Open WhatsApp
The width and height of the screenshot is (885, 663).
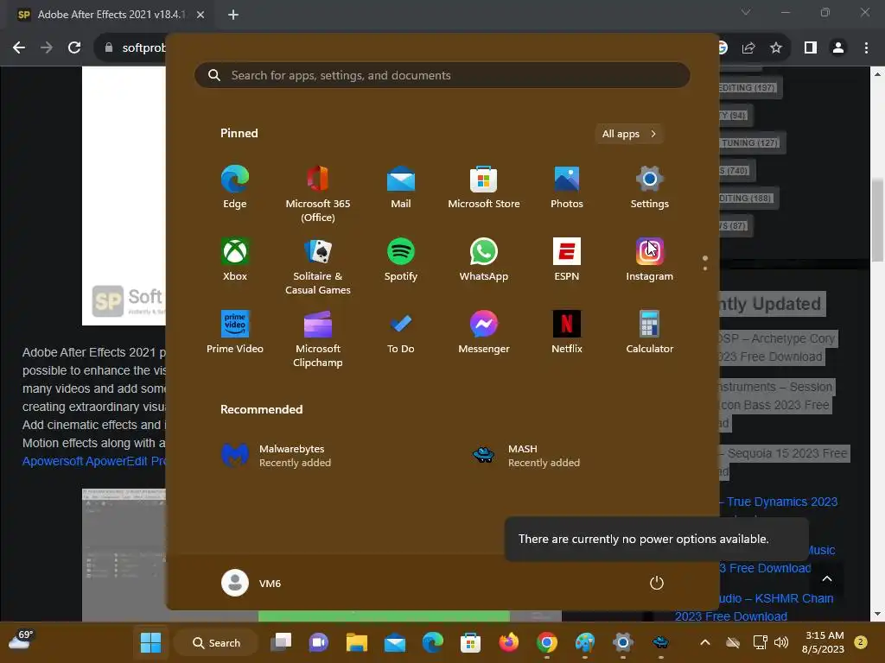coord(484,260)
